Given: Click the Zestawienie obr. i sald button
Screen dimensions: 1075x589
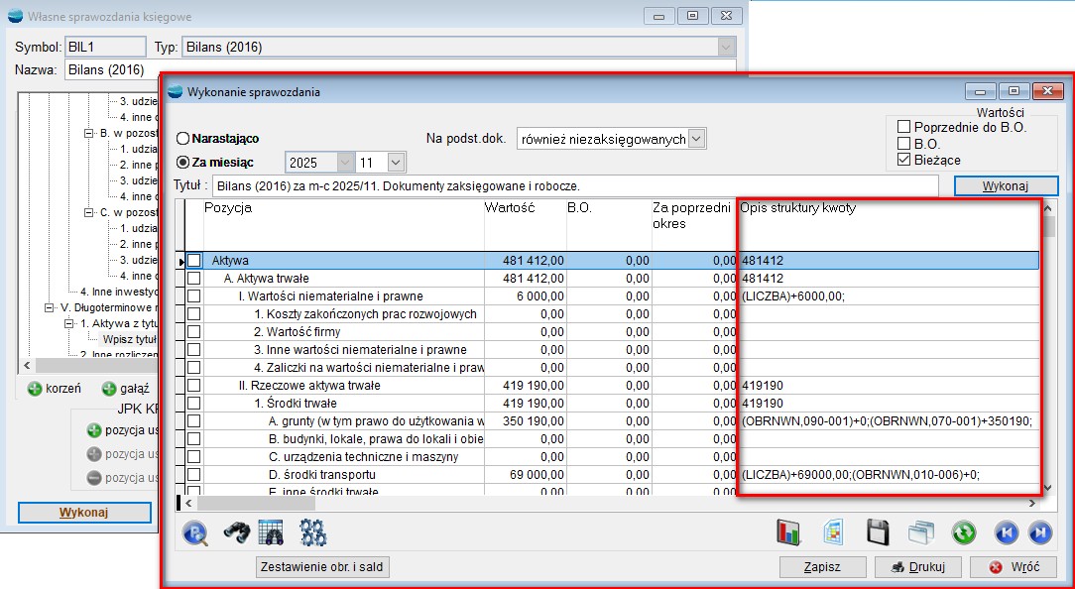Looking at the screenshot, I should click(x=323, y=567).
